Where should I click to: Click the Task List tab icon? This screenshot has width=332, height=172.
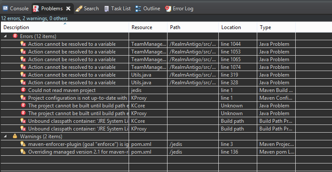(x=107, y=9)
